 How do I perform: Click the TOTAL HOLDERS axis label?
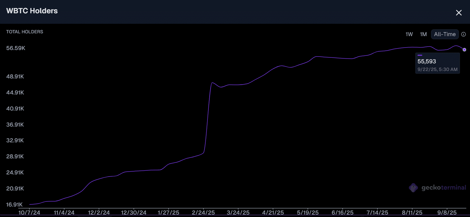(x=25, y=32)
